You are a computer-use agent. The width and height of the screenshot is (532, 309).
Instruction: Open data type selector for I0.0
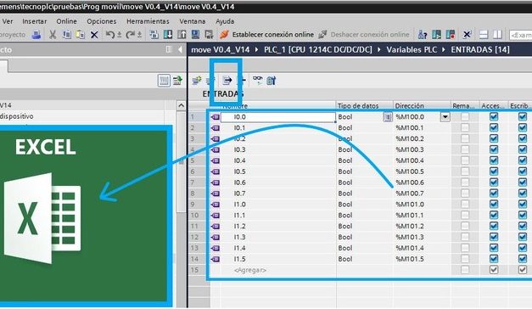click(x=388, y=117)
